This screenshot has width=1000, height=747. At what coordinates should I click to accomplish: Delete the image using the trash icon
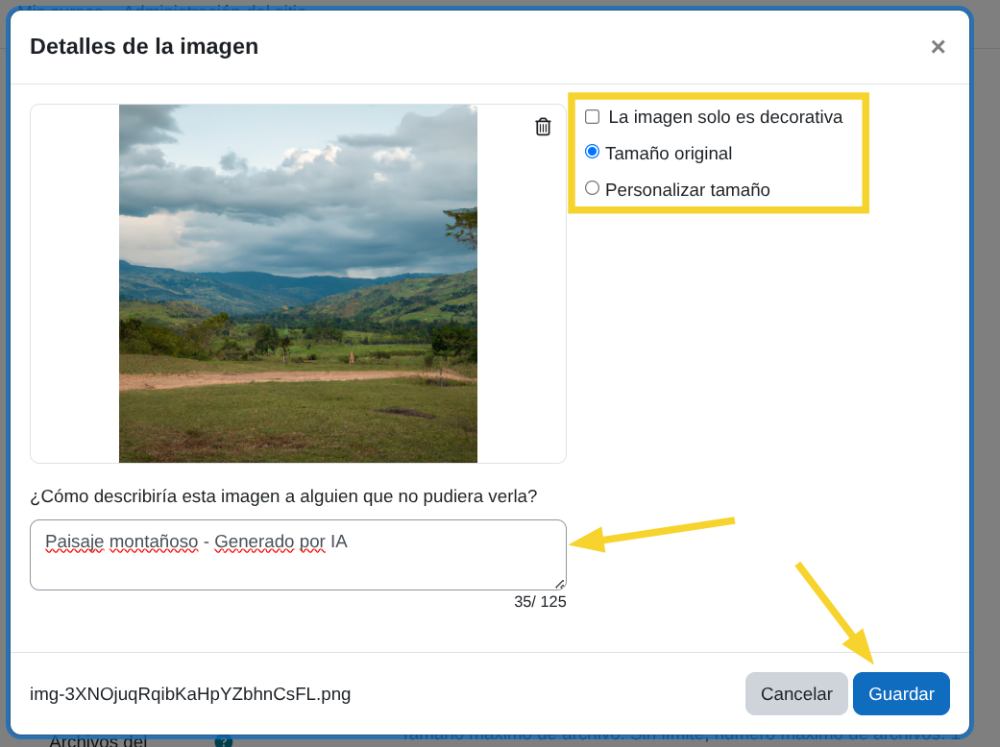pyautogui.click(x=543, y=126)
